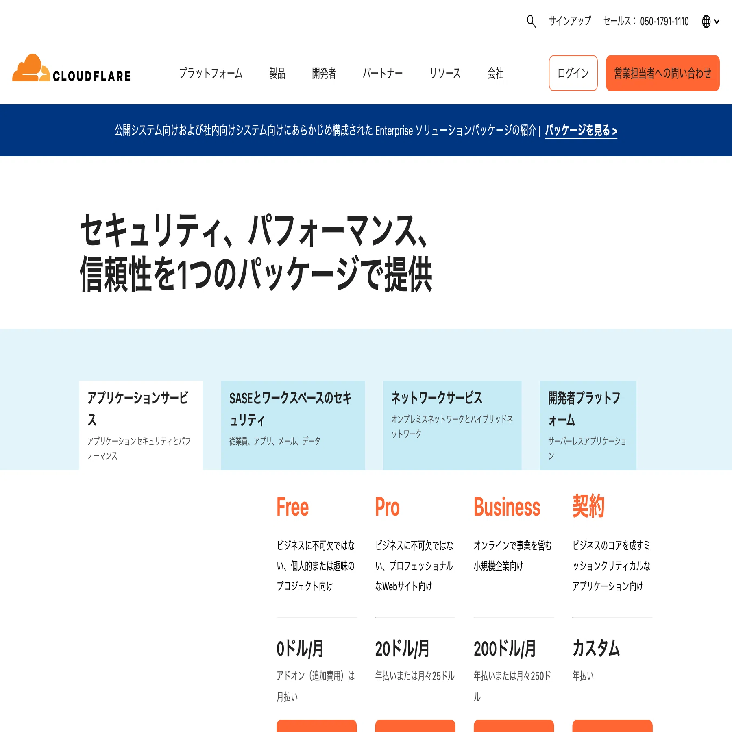Open the リソース menu
The image size is (732, 732).
(445, 73)
